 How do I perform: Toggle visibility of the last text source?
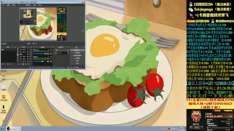[x=27, y=61]
